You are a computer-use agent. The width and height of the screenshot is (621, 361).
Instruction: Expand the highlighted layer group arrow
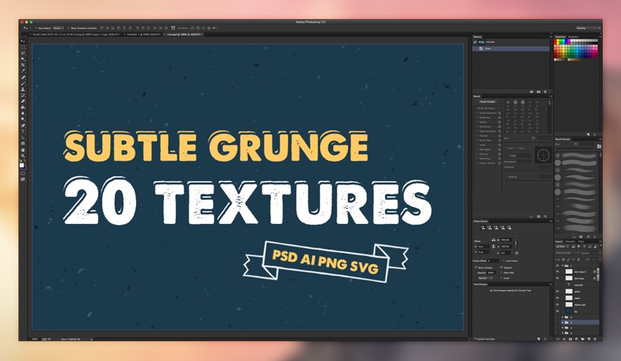563,322
